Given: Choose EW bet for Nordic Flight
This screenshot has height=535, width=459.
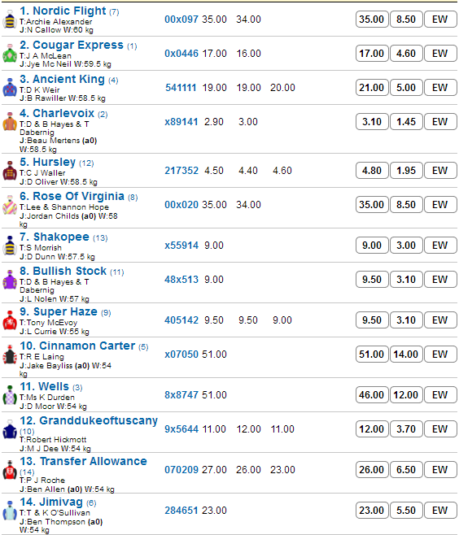Looking at the screenshot, I should 439,20.
